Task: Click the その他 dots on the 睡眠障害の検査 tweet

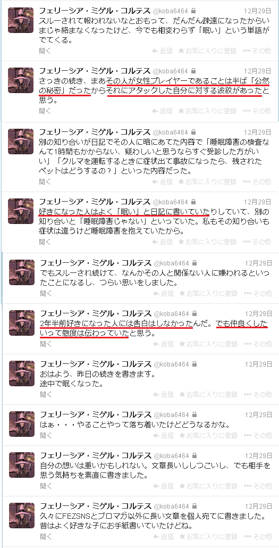Action: tap(246, 182)
